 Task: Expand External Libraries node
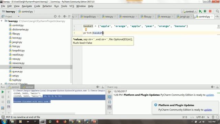[2, 84]
